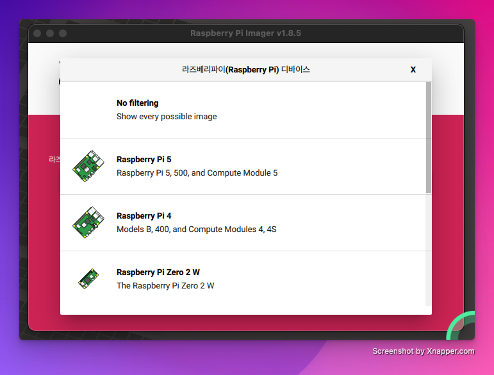Click the Raspberry Pi 4 board icon

click(88, 222)
